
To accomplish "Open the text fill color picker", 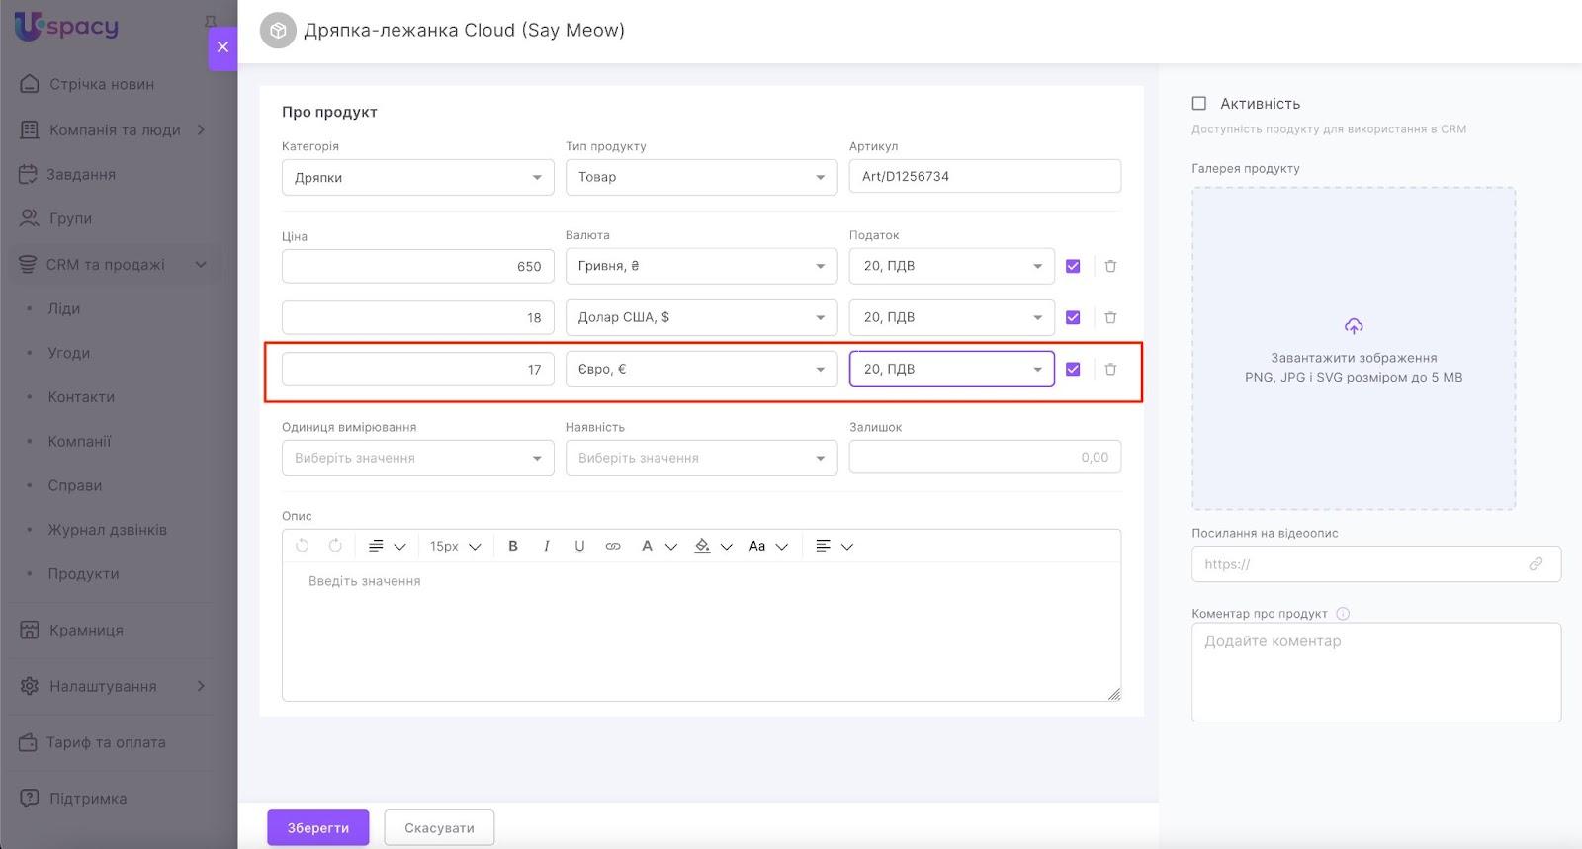I will [703, 546].
